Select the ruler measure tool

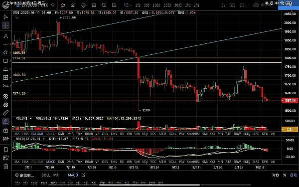coord(5,113)
